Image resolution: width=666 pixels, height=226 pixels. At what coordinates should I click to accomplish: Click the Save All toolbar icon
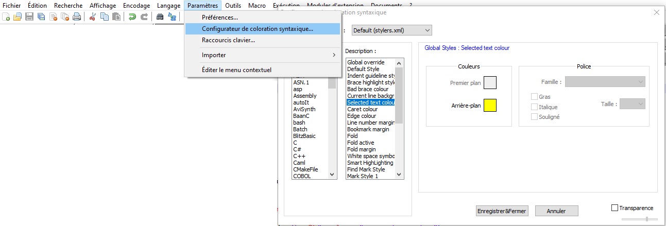click(x=41, y=17)
